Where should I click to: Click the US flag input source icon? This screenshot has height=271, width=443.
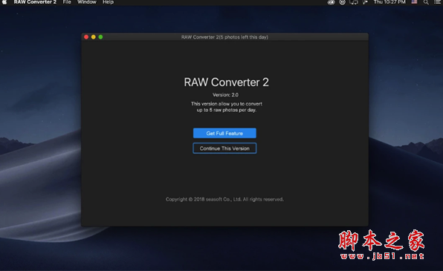[x=414, y=2]
